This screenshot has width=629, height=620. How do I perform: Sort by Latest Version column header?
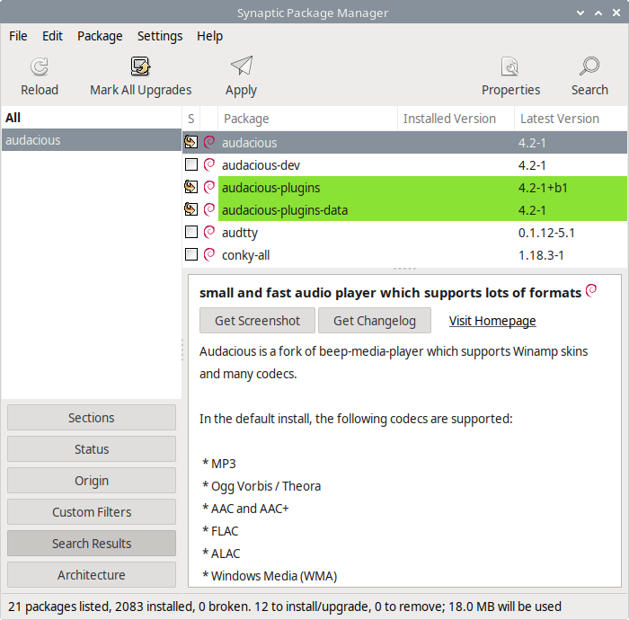pos(571,119)
